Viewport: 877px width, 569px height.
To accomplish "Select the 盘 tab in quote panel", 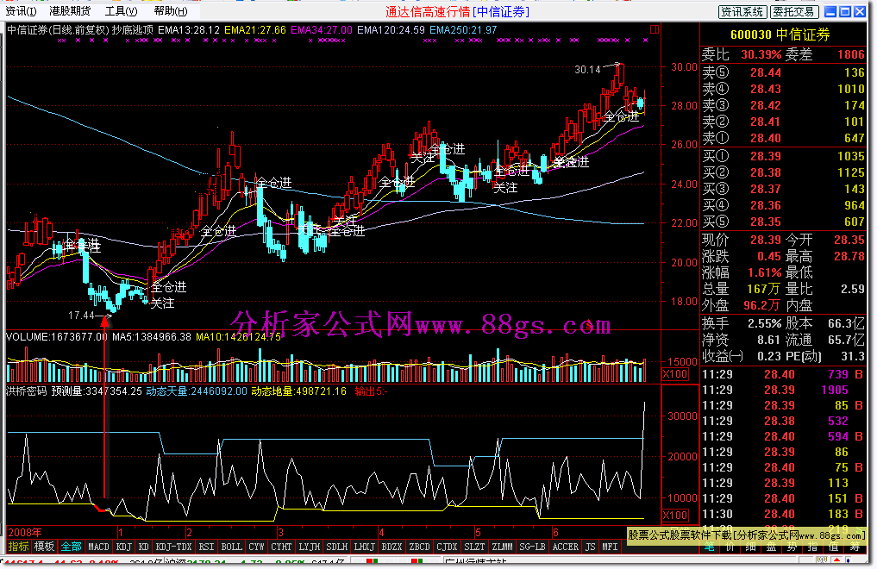I will point(771,547).
